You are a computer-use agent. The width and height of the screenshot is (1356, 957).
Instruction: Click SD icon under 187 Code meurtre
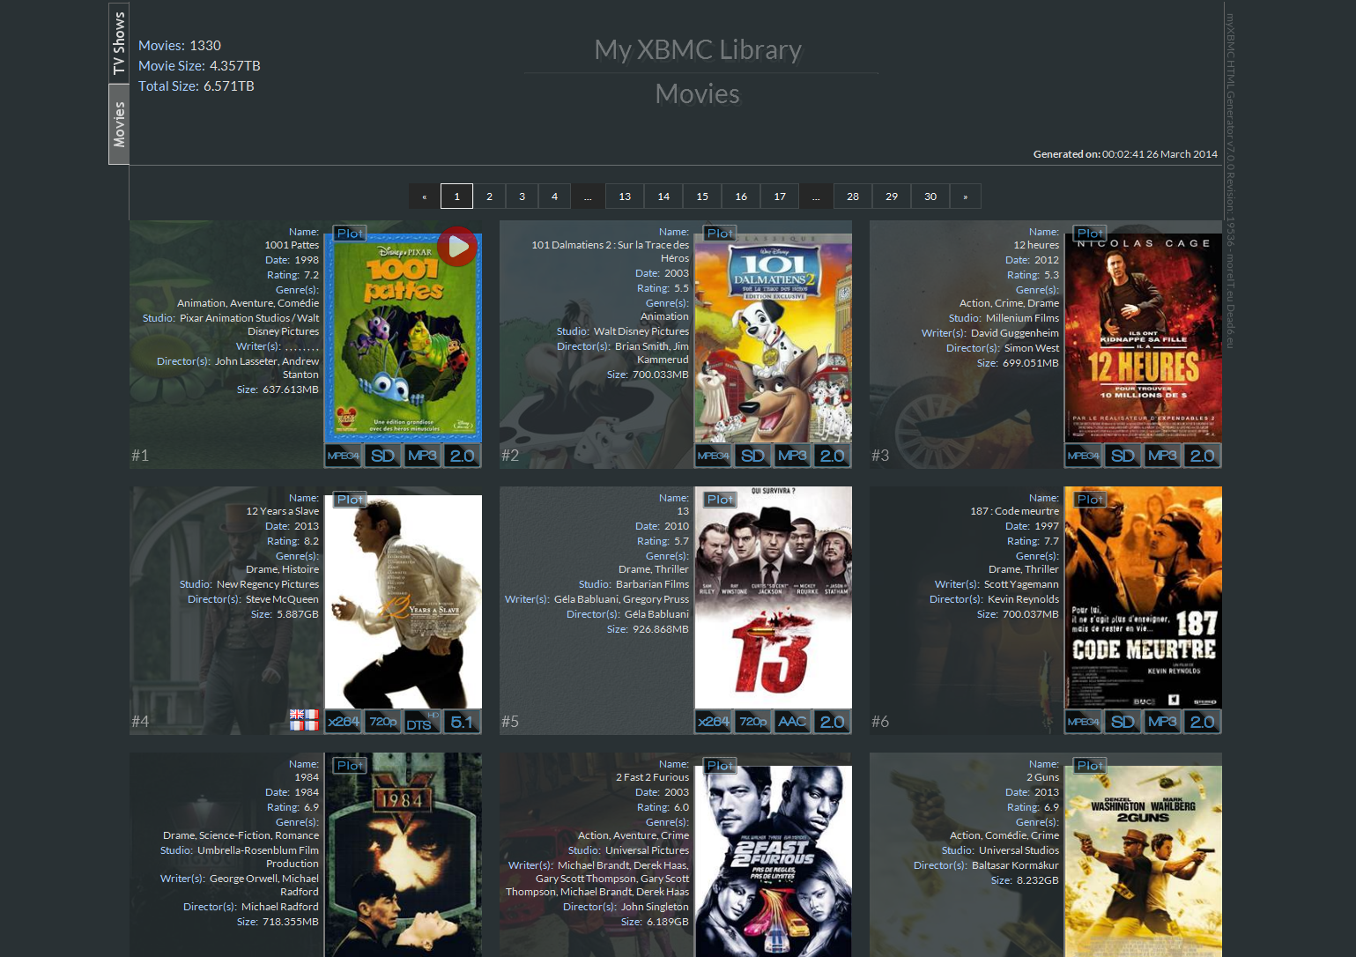coord(1123,722)
